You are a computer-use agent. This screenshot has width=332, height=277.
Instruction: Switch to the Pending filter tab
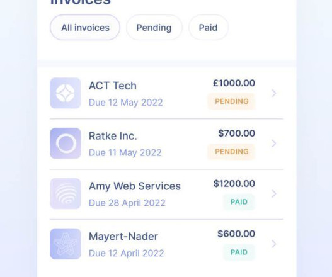pyautogui.click(x=154, y=28)
